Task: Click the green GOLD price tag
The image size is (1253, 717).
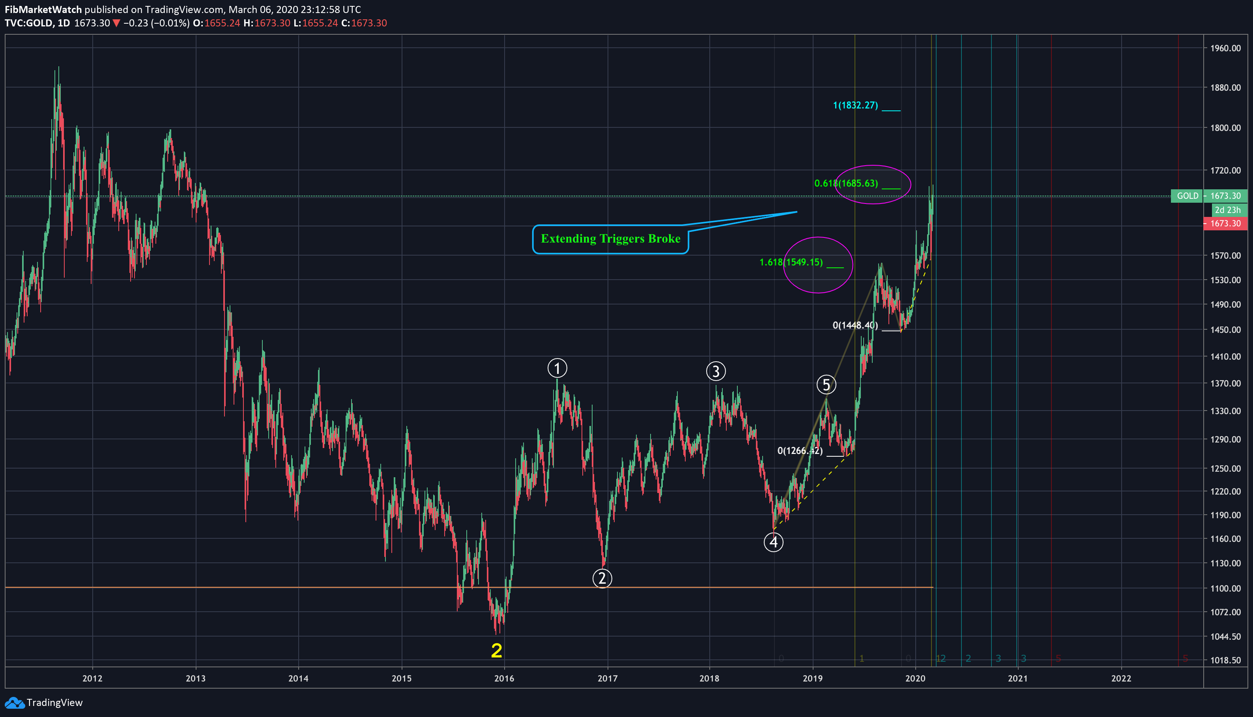Action: click(x=1187, y=196)
